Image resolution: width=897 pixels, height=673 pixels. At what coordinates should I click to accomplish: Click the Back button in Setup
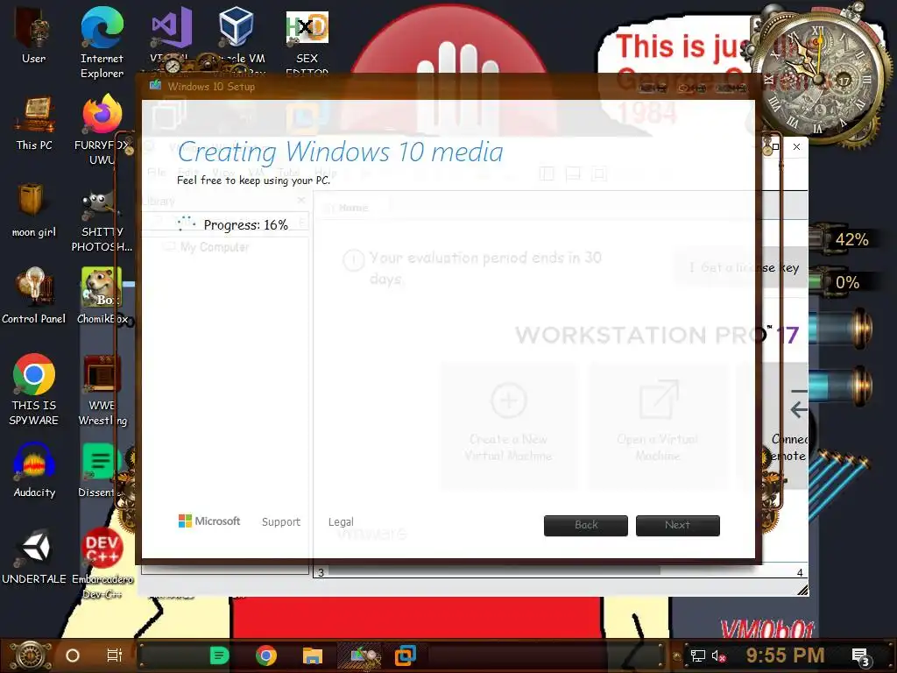586,526
